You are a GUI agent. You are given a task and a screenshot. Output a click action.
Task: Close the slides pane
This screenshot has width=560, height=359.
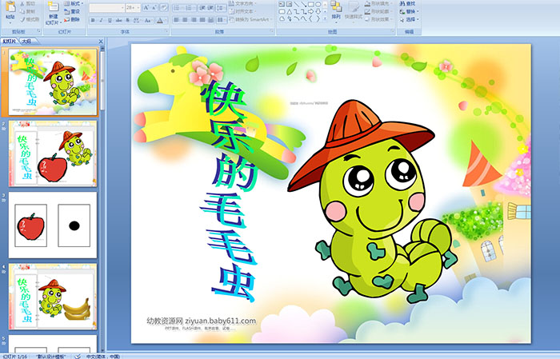101,42
